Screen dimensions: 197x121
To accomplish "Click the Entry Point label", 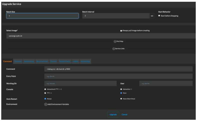I will (11, 76).
